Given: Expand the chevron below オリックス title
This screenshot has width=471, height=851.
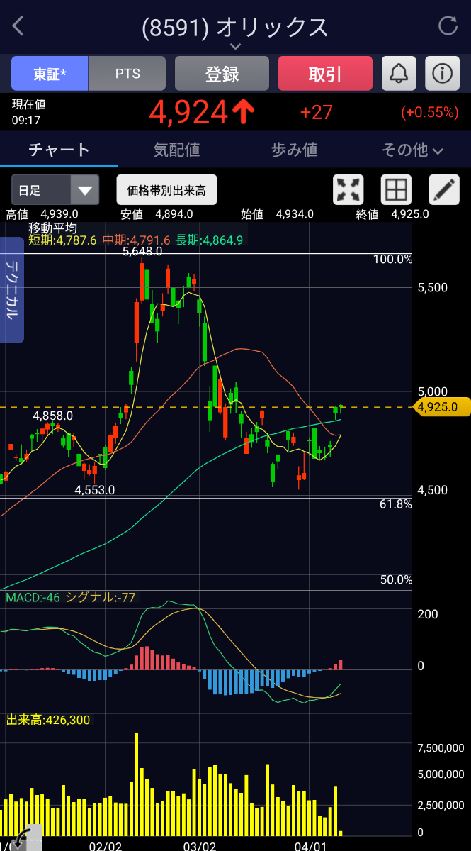Looking at the screenshot, I should [x=235, y=47].
